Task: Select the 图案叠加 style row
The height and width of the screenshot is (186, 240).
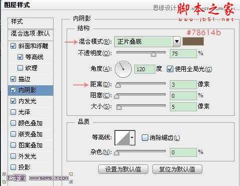Action: click(x=31, y=145)
